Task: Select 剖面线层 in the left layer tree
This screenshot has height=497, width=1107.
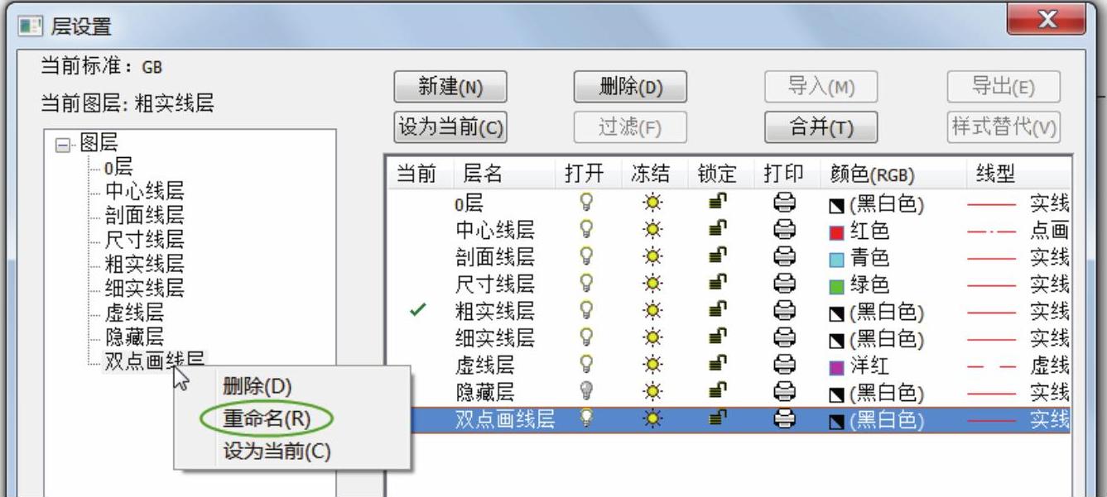Action: tap(144, 216)
